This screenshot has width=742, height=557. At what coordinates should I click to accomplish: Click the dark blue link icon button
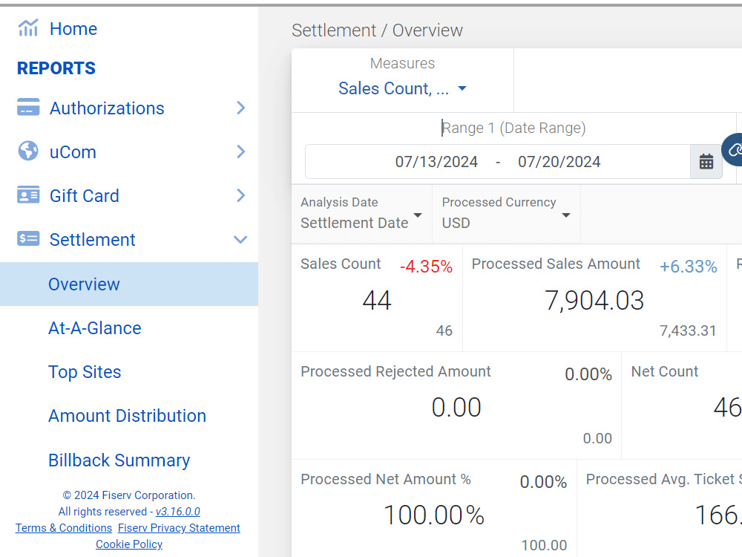coord(734,151)
